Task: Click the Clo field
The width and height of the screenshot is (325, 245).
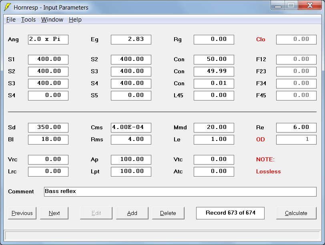Action: [x=297, y=40]
